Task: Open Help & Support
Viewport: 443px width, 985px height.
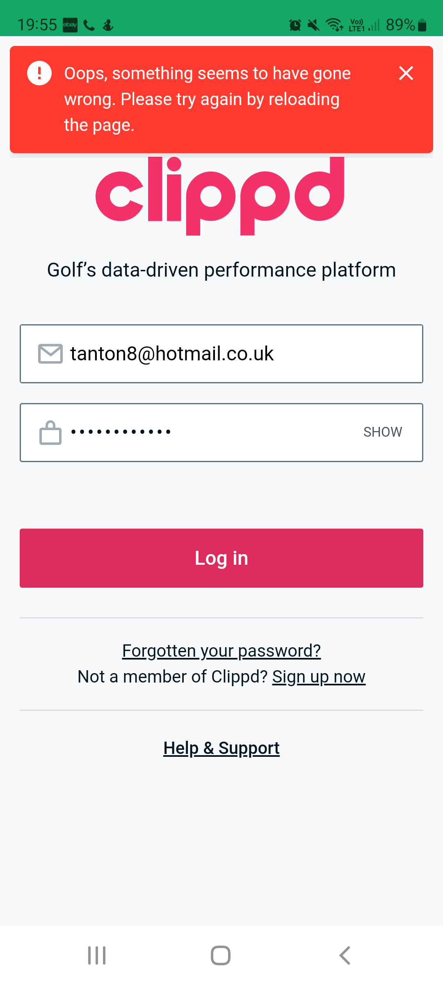Action: click(x=221, y=748)
